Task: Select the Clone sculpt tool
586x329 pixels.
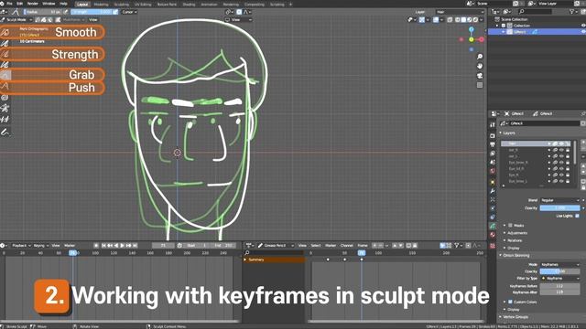Action: [x=5, y=120]
